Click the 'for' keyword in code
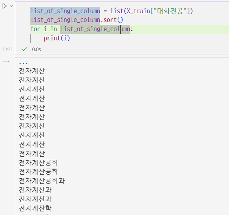Viewport: 229px width, 215px height. 36,29
